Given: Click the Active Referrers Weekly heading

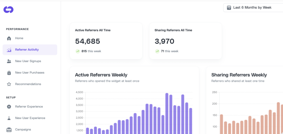Looking at the screenshot, I should (x=101, y=75).
